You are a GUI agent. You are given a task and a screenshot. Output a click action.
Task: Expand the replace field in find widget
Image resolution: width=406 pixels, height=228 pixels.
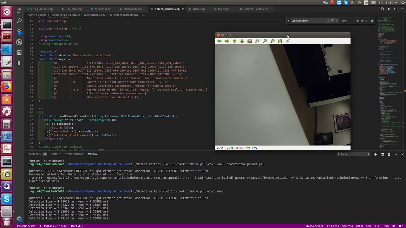click(x=288, y=21)
